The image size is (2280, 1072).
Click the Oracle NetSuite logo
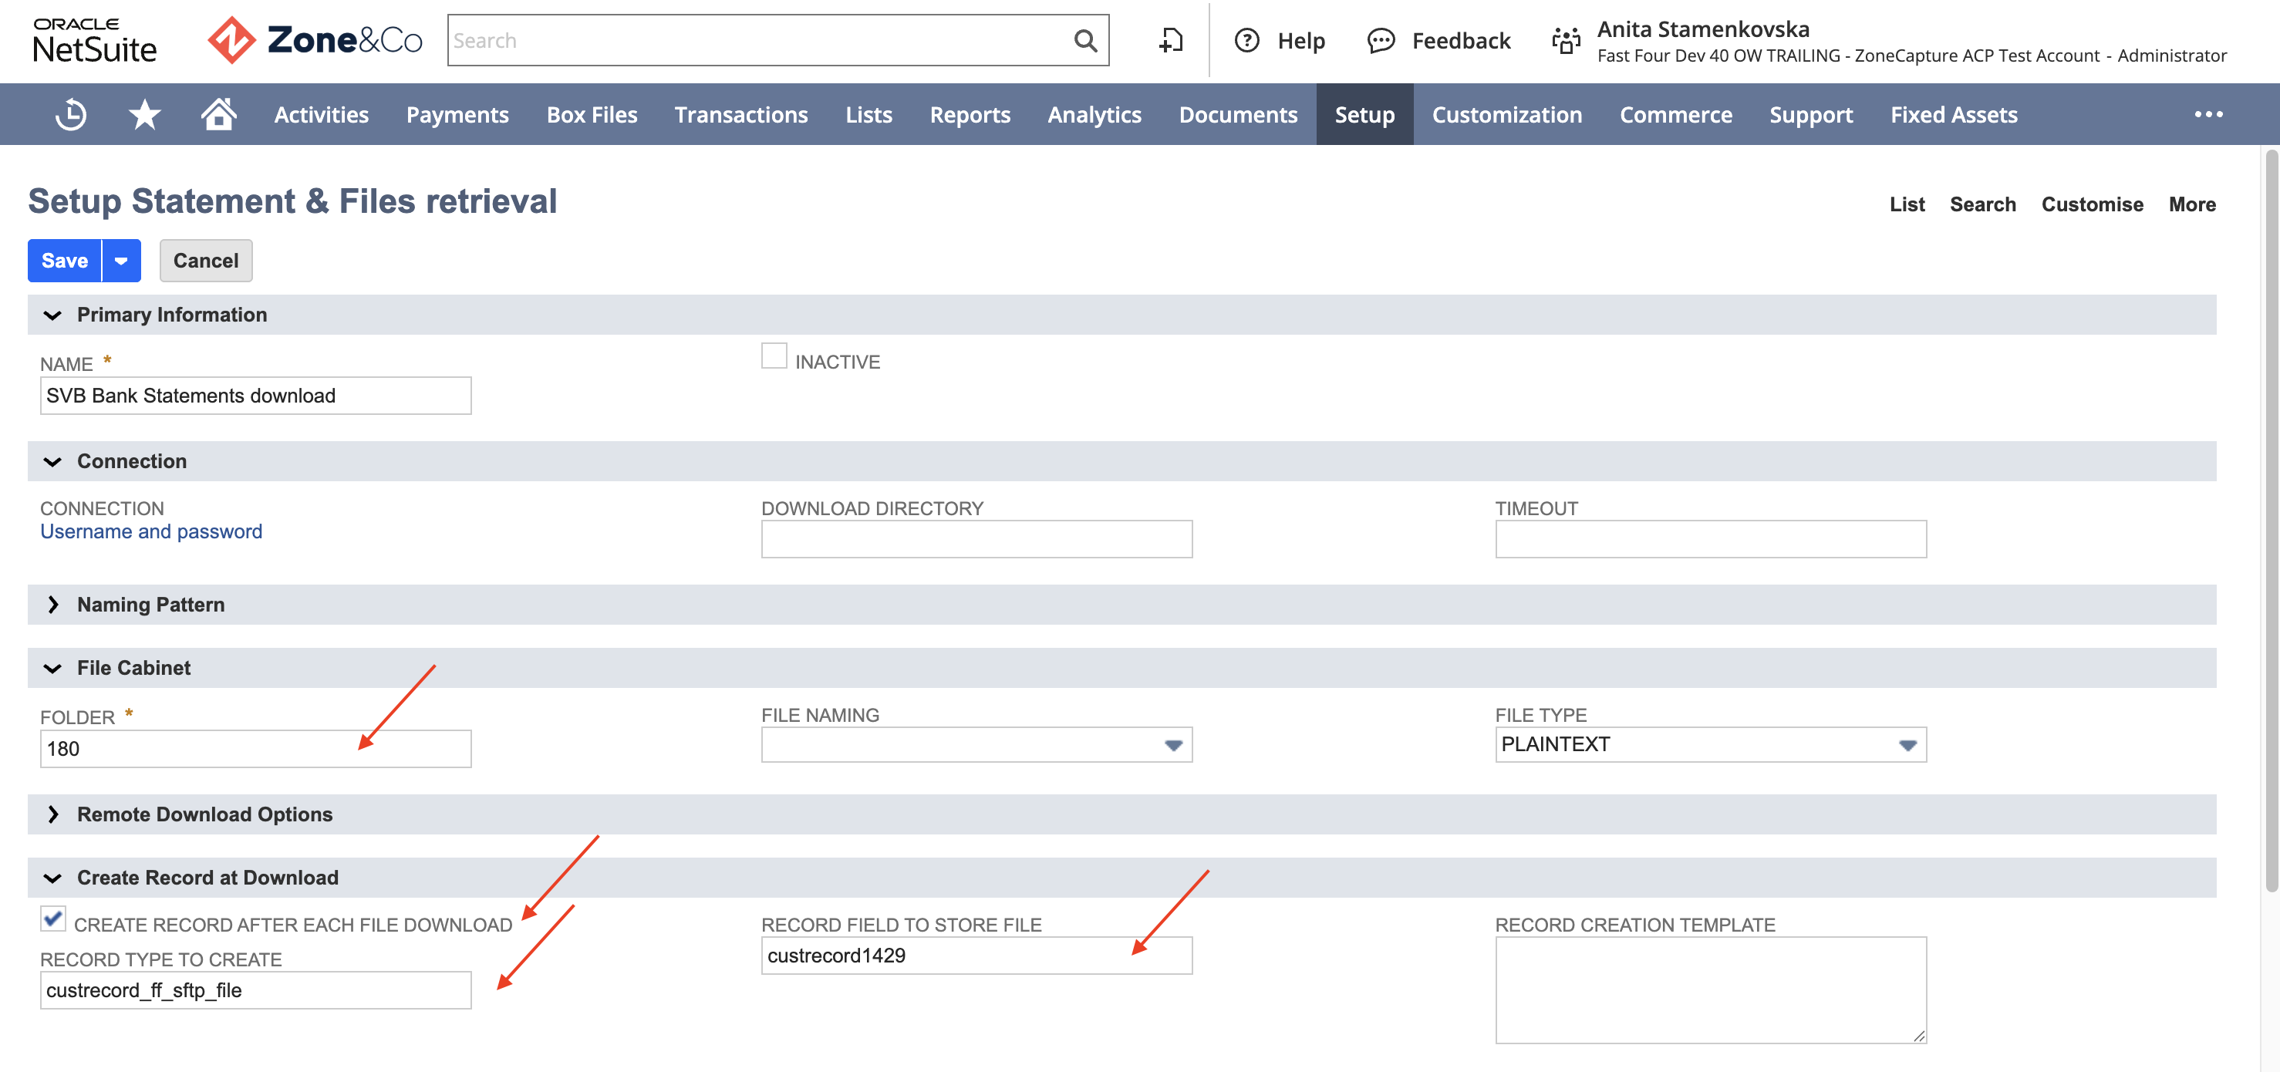click(95, 41)
